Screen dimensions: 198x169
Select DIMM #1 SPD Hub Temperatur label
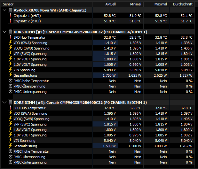click(29, 37)
